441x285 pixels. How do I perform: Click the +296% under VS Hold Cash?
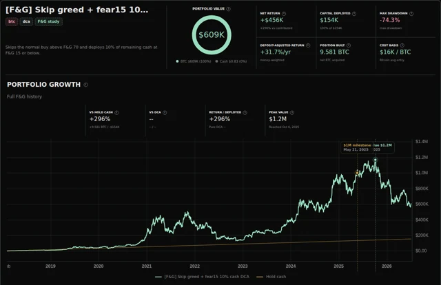99,119
